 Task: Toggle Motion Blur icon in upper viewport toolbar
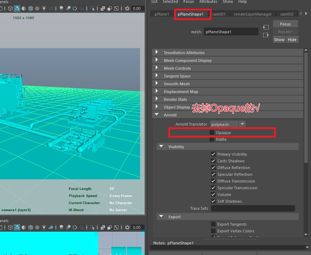pyautogui.click(x=68, y=8)
